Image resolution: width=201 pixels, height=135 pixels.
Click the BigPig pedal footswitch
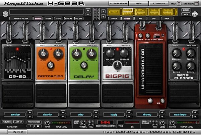click(x=118, y=93)
